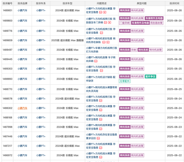This screenshot has width=184, height=162.
Task: Open image icon in complaint 1487446 row
Action: [98, 139]
